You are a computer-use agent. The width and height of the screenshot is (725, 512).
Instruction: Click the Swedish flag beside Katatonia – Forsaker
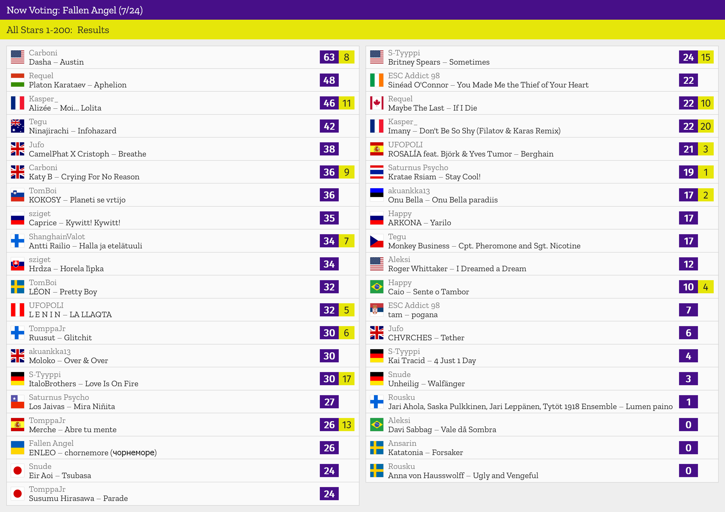coord(377,448)
